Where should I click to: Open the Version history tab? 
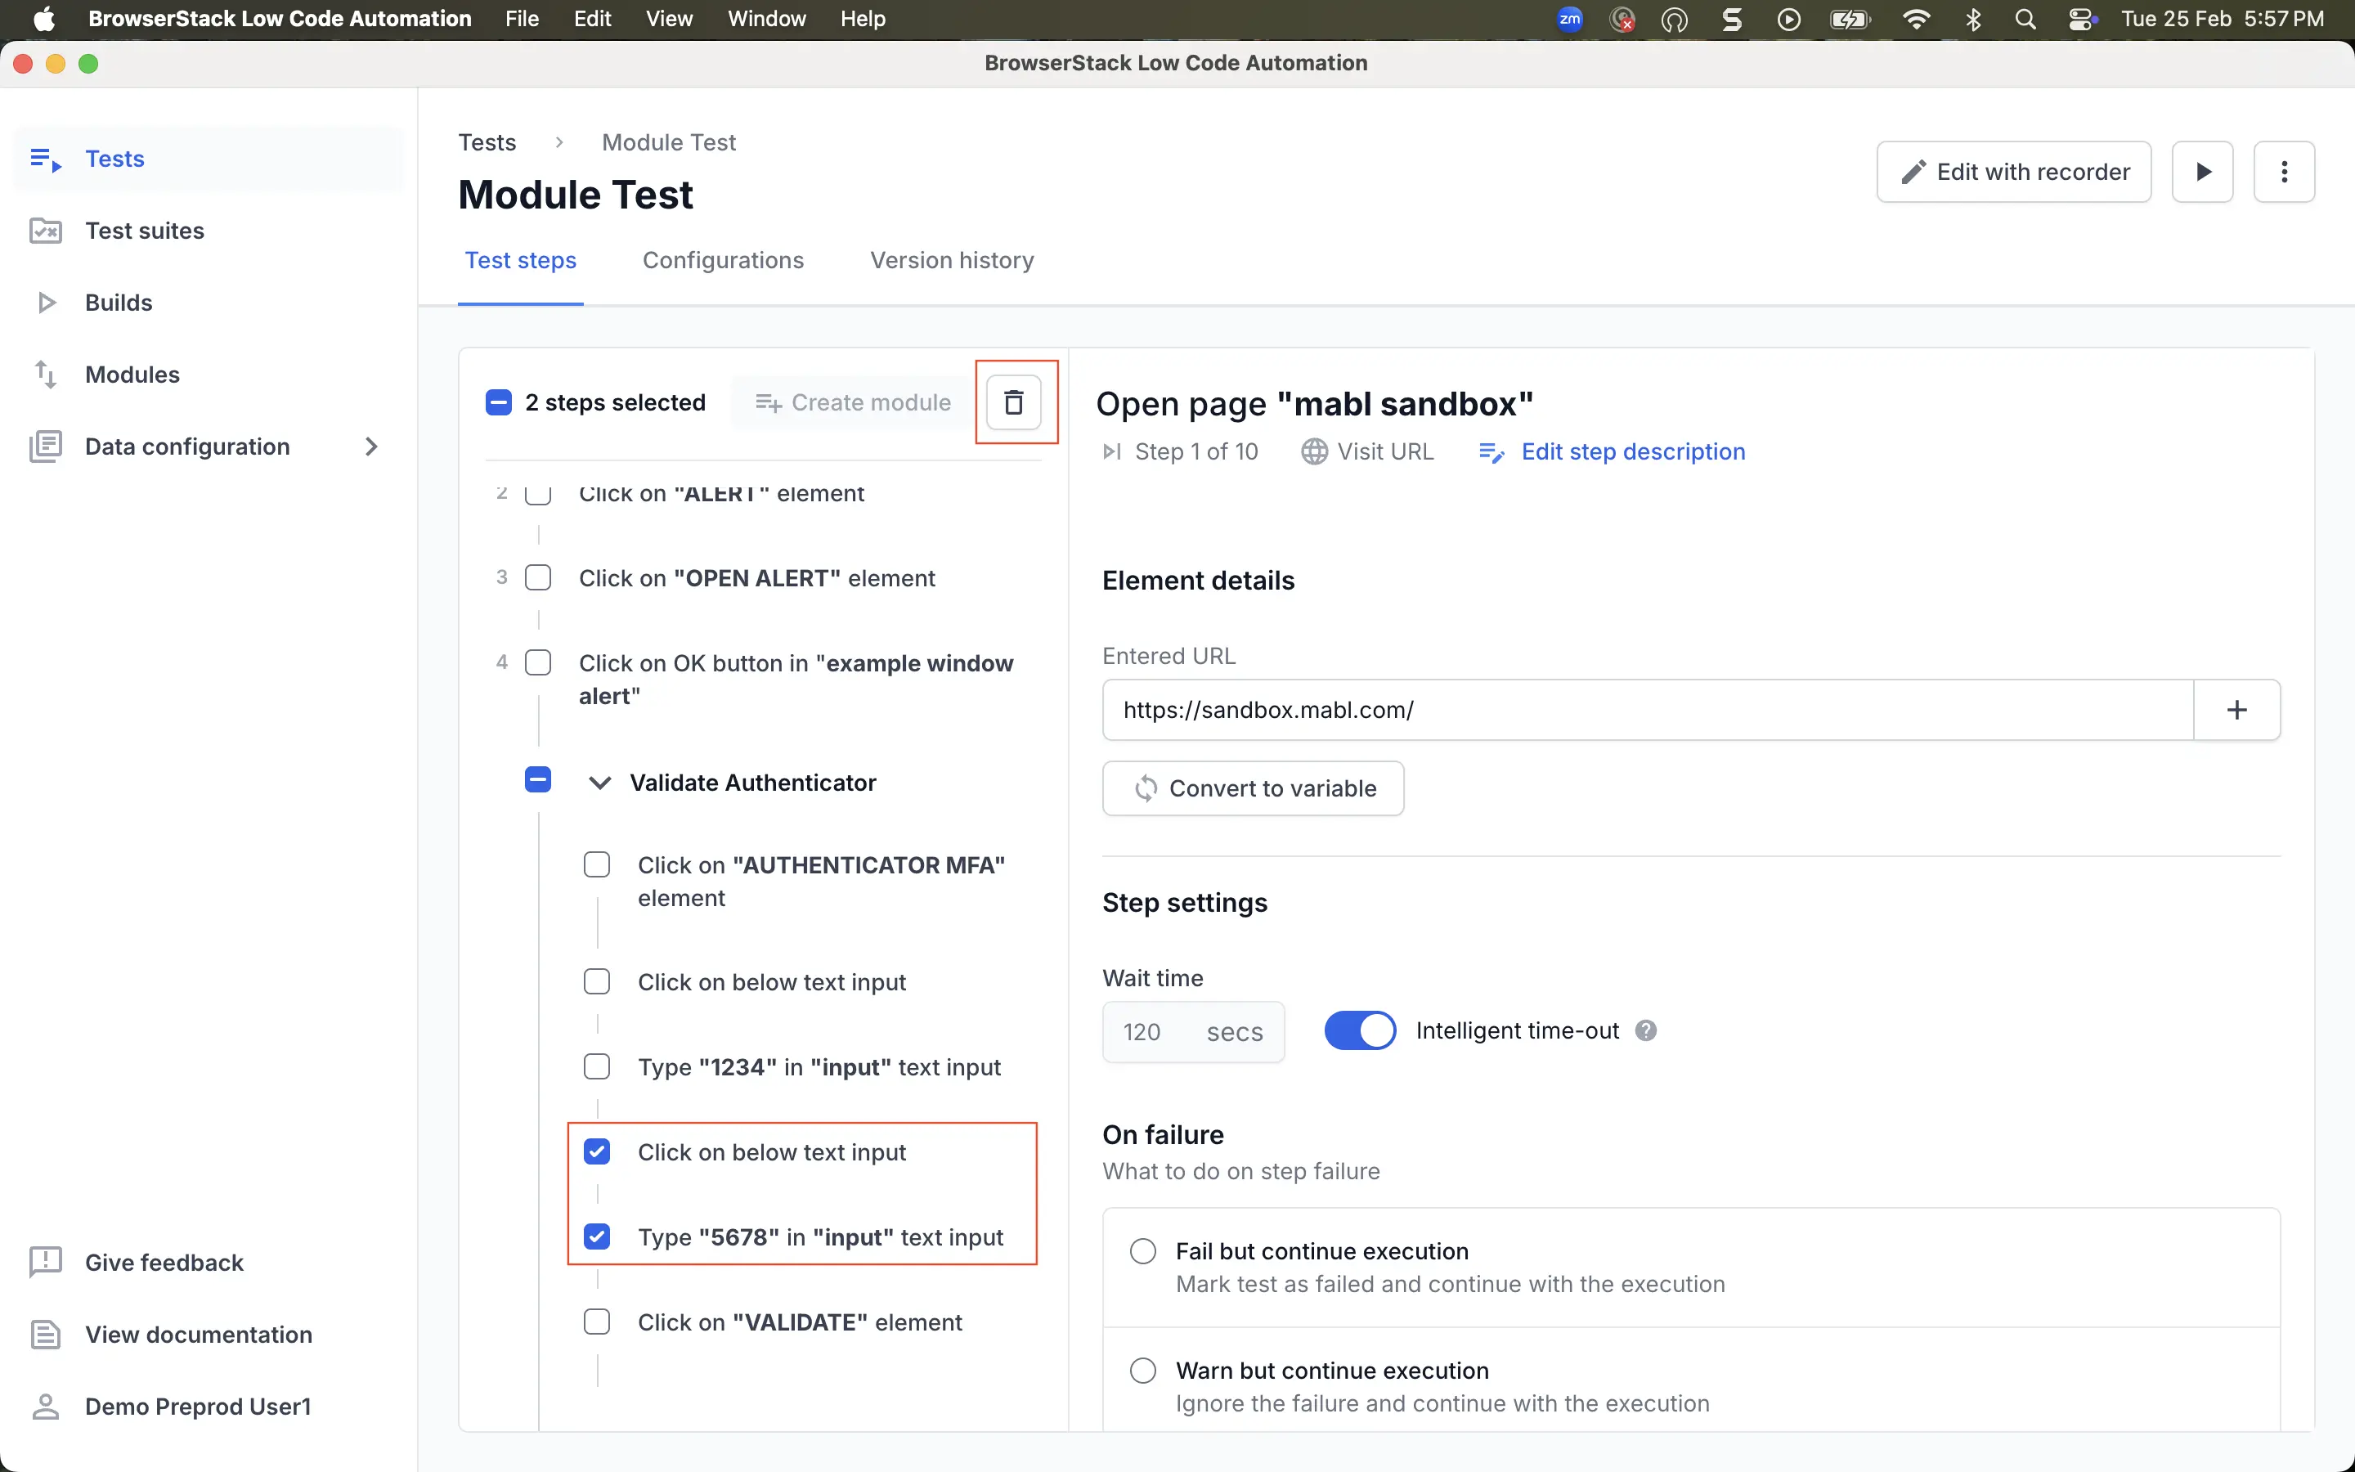pyautogui.click(x=951, y=261)
